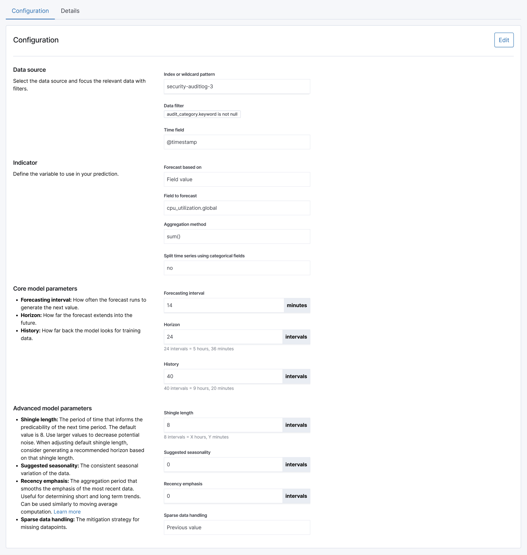Open the Aggregation method dropdown
Image resolution: width=527 pixels, height=555 pixels.
[236, 236]
